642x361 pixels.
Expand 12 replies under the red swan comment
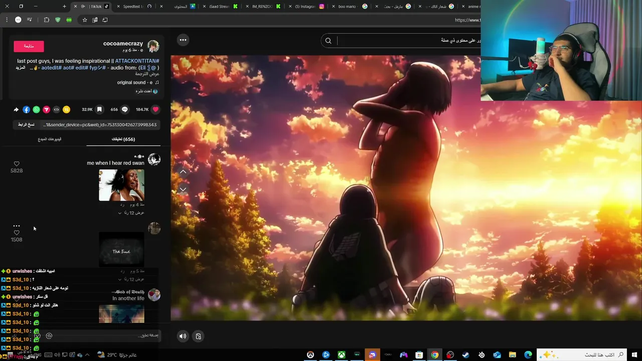[131, 213]
